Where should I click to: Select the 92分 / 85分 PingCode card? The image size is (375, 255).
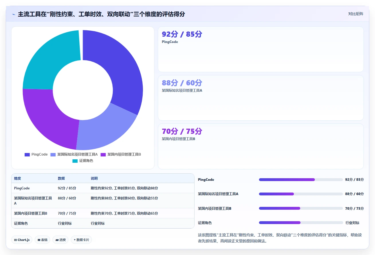tap(261, 49)
